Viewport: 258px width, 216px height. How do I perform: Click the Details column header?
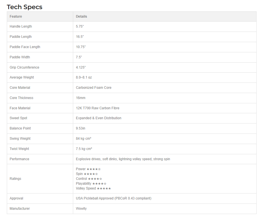(81, 17)
